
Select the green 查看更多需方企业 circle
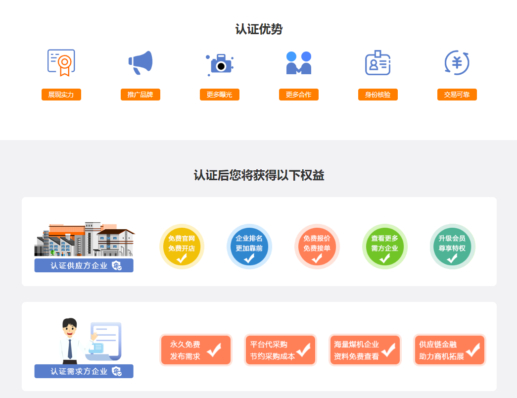(384, 246)
